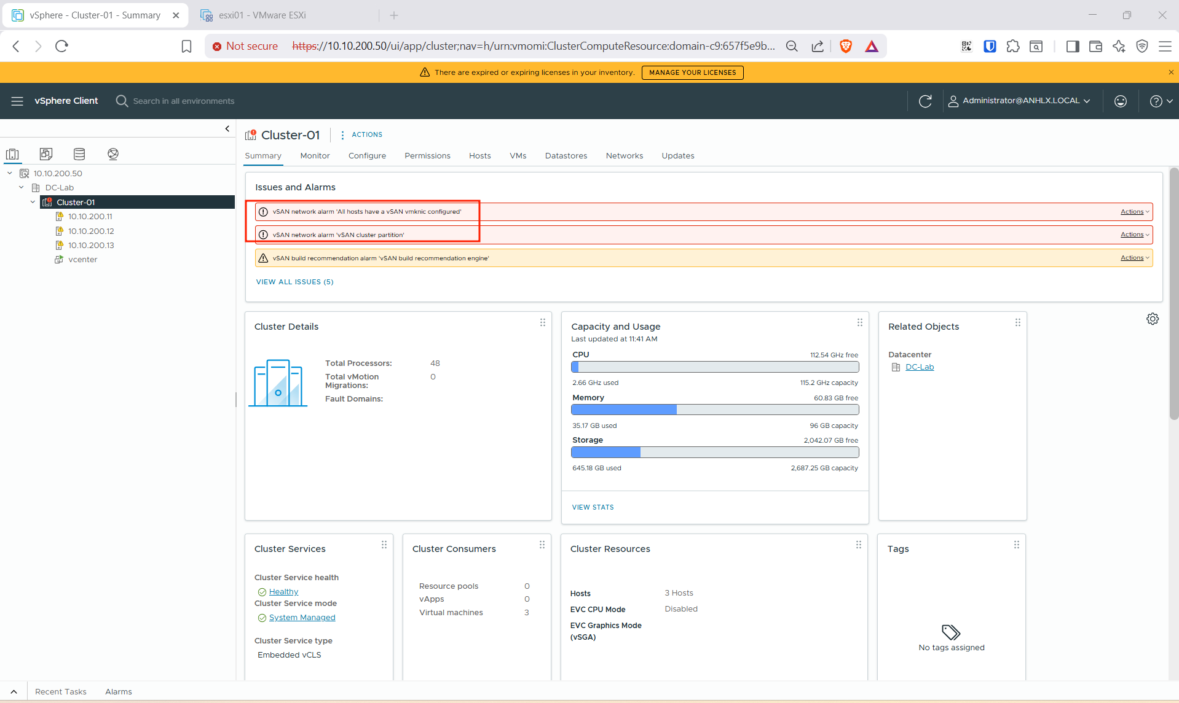
Task: Open Actions for vSAN build recommendation alarm
Action: tap(1134, 258)
